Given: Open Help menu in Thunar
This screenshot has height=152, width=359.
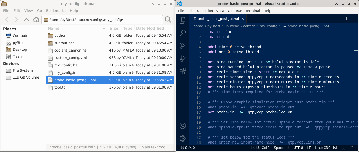Looking at the screenshot, I should point(74,11).
